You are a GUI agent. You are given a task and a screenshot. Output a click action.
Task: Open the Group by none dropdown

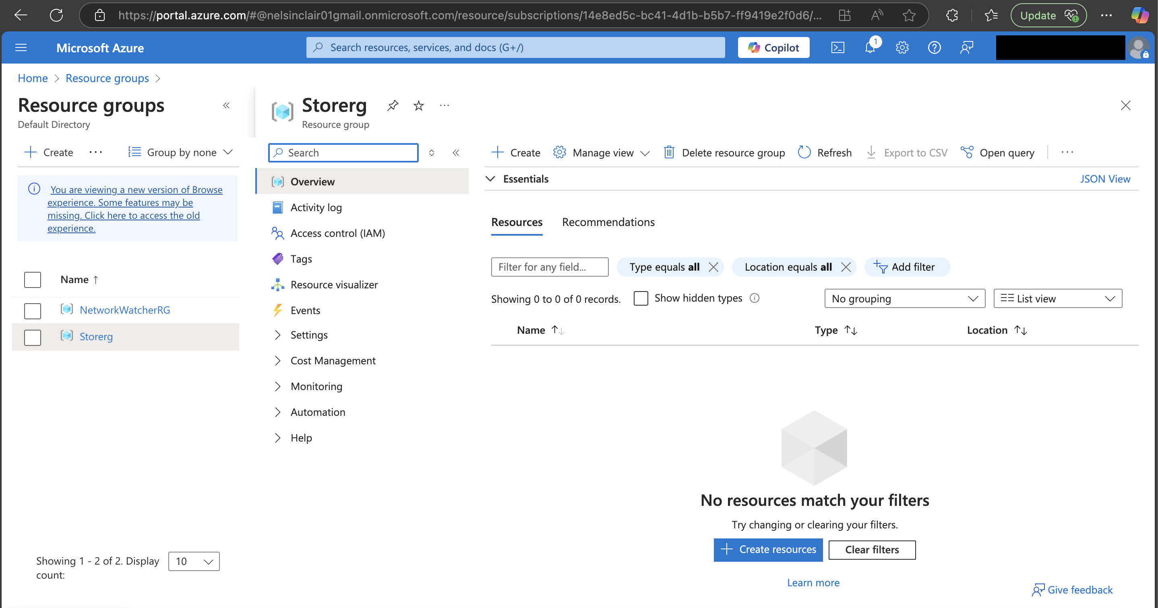(x=180, y=153)
